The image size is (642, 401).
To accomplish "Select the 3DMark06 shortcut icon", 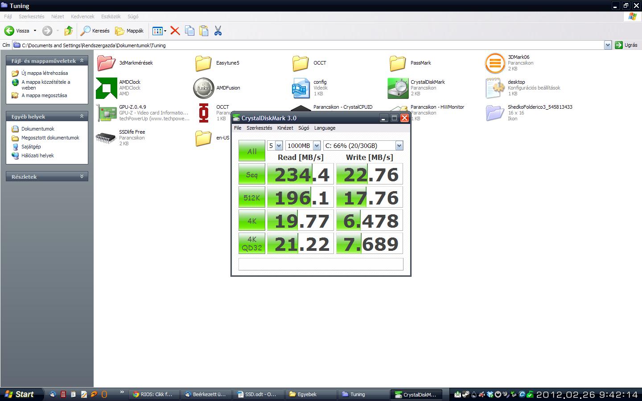I will (495, 63).
